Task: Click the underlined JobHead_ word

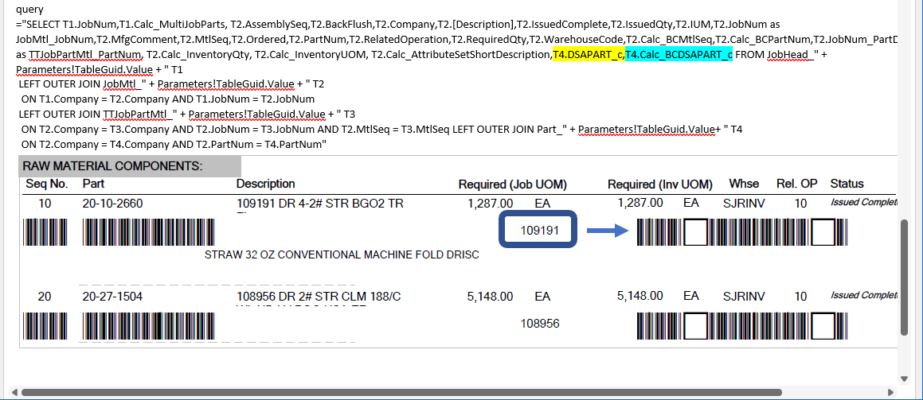Action: [791, 55]
